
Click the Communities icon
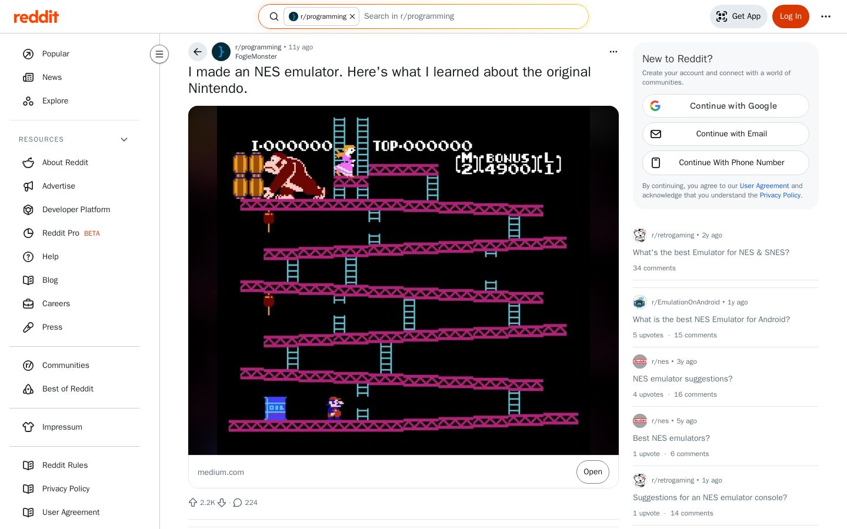(x=28, y=366)
